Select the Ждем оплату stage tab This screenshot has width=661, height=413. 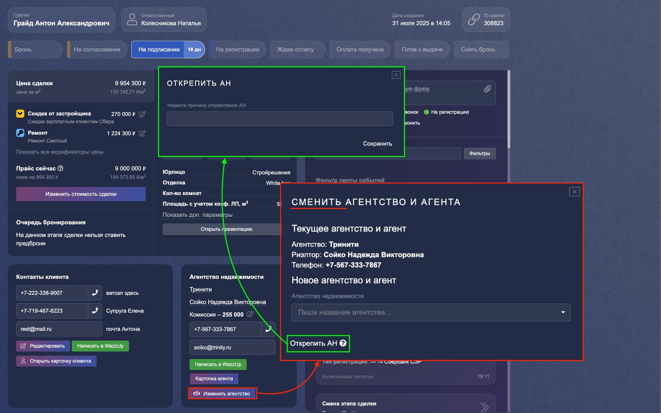[x=295, y=50]
